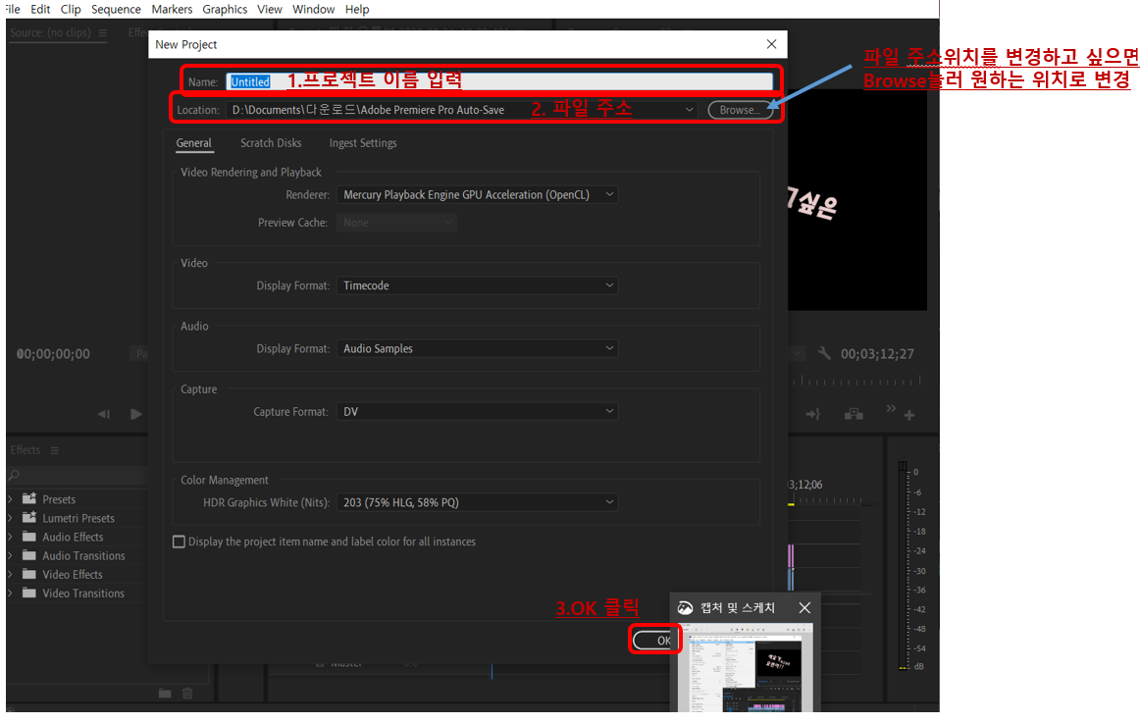Screen dimensions: 1140x723
Task: Click the Presets folder icon
Action: pyautogui.click(x=29, y=498)
